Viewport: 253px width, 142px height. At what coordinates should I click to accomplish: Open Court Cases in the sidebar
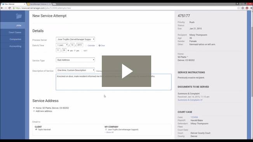[x=15, y=32]
